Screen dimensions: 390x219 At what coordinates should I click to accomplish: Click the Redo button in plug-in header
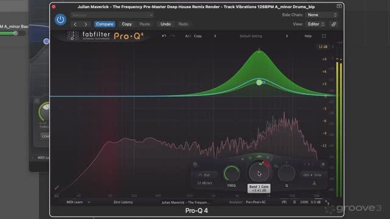183,24
